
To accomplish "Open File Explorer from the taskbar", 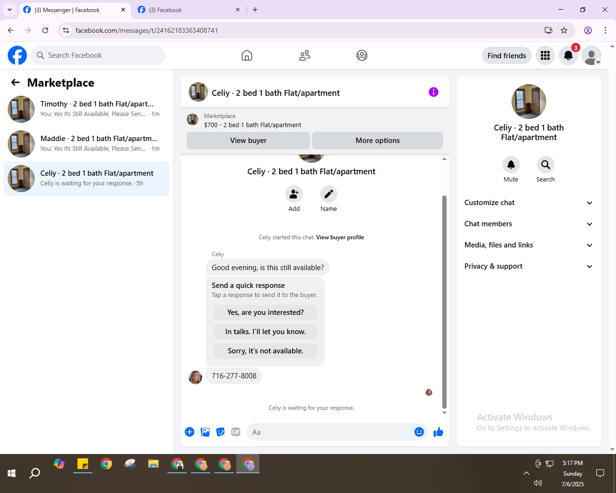I will click(x=154, y=464).
